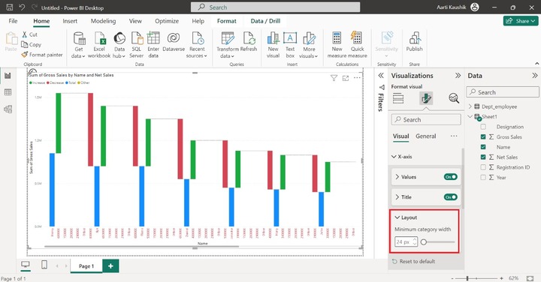
Task: Click the filter icon on the visual
Action: coord(334,78)
